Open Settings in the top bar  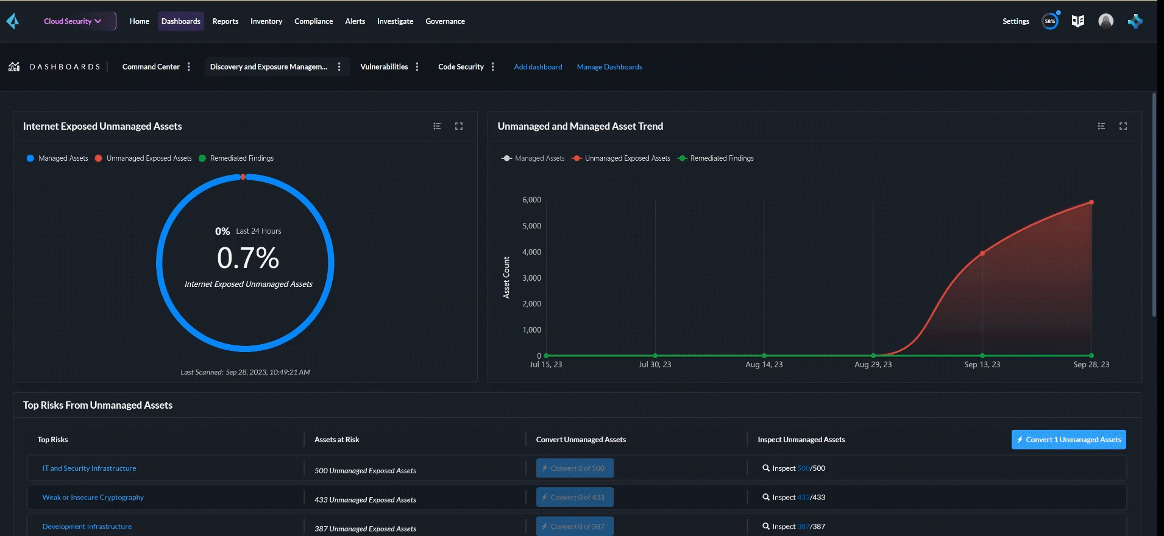1016,21
